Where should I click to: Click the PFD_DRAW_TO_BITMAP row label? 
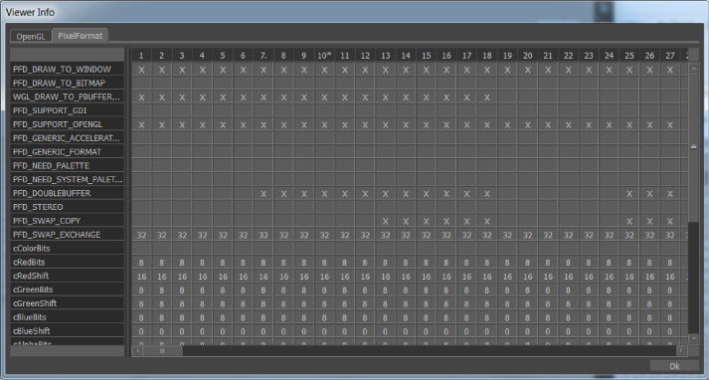click(x=68, y=84)
